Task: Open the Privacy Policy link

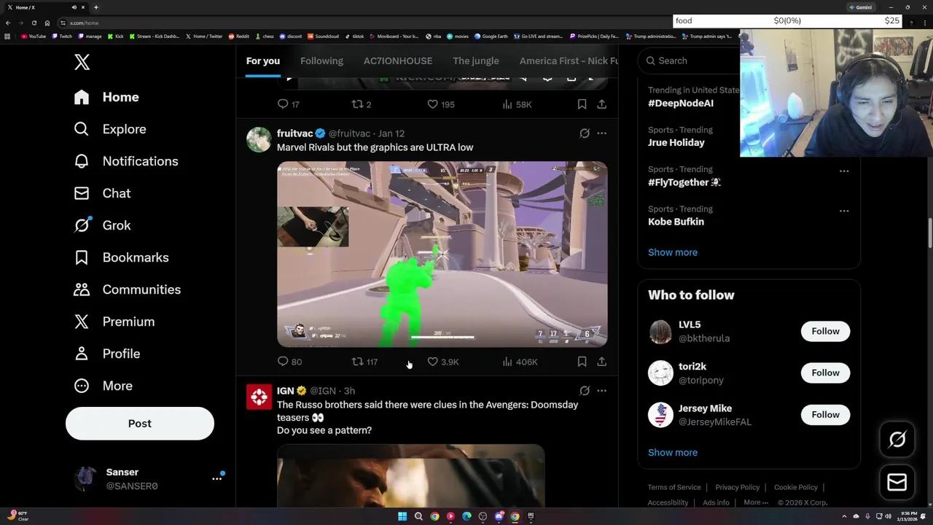Action: pos(737,487)
